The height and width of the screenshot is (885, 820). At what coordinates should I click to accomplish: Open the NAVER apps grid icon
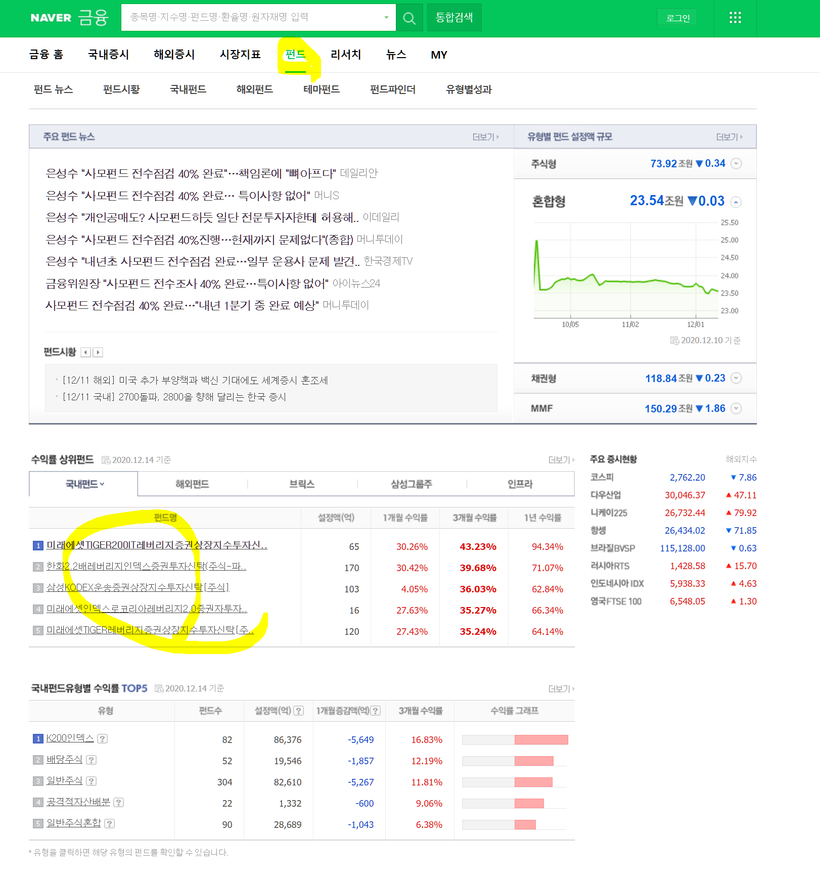tap(735, 18)
